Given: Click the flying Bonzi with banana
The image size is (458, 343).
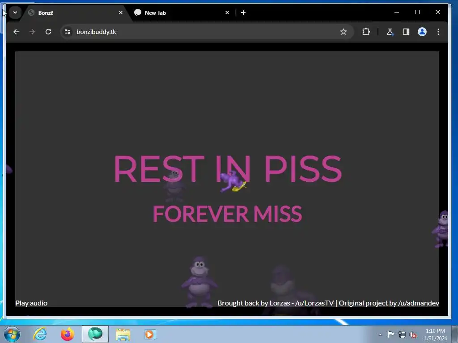Looking at the screenshot, I should 233,182.
